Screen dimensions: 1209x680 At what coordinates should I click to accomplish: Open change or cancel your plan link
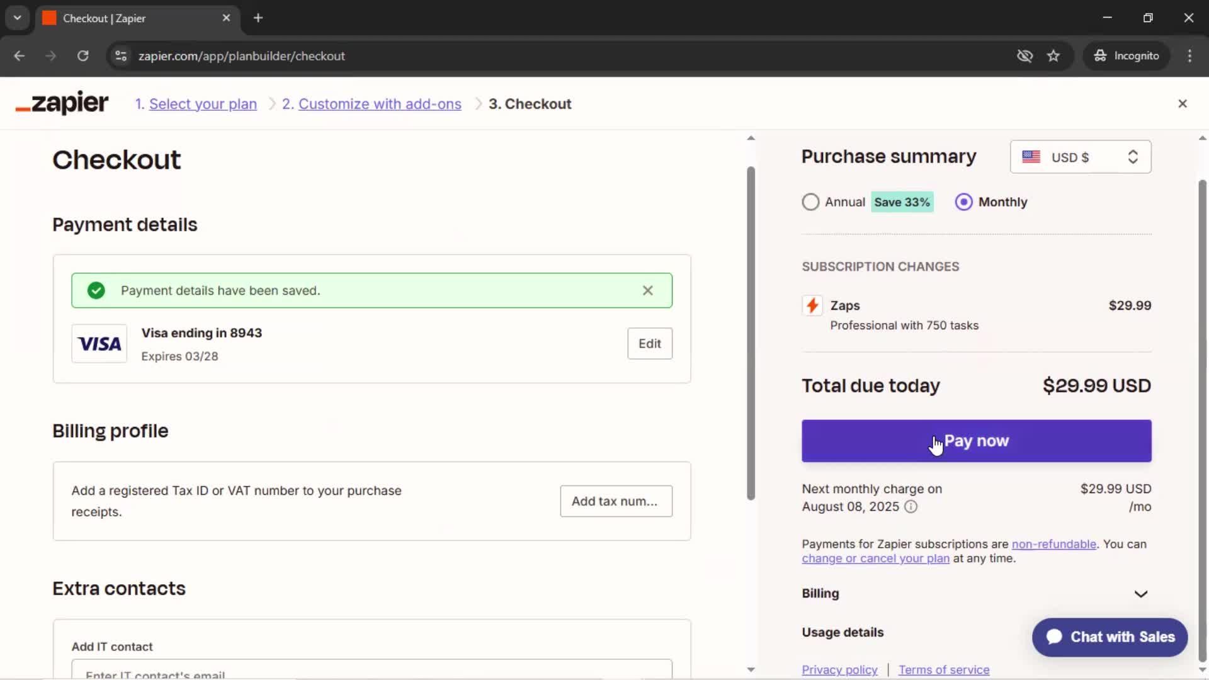(x=875, y=558)
